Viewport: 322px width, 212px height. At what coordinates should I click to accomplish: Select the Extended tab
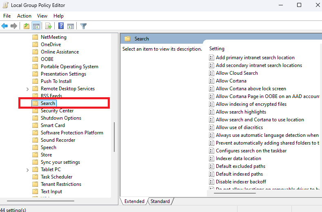point(134,201)
